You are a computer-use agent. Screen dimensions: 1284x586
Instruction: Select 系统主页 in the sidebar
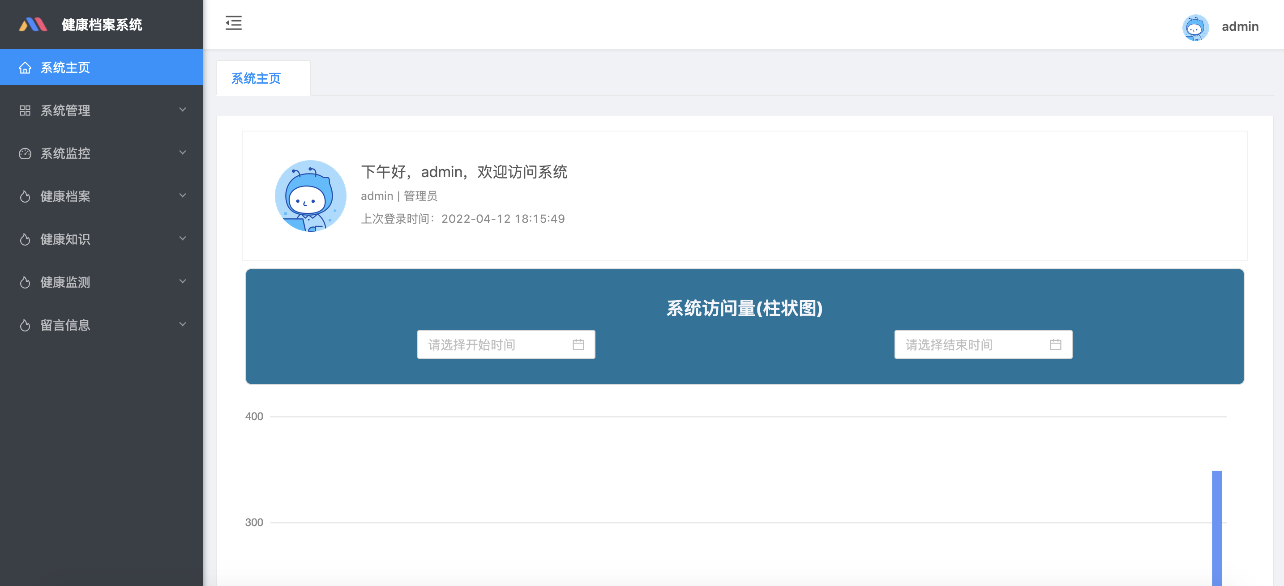(102, 67)
